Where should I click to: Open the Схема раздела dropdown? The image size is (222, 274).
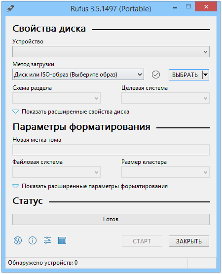tap(56, 98)
